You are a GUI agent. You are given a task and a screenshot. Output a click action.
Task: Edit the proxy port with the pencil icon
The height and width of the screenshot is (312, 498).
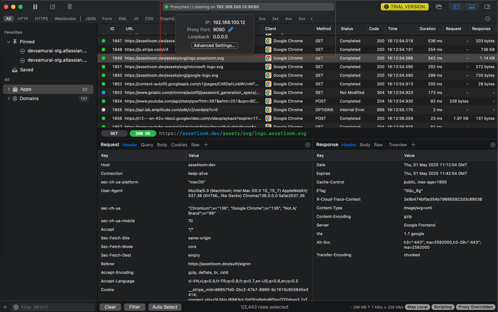click(231, 30)
